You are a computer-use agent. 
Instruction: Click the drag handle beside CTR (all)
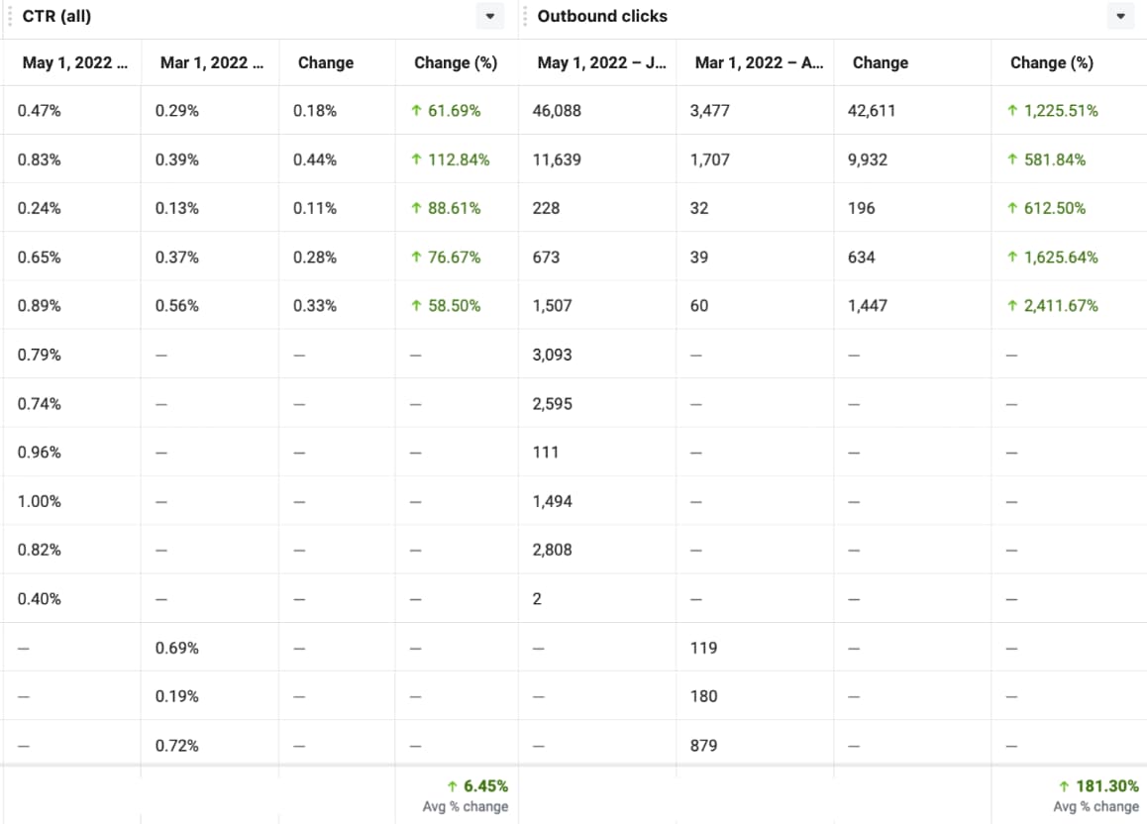pyautogui.click(x=9, y=16)
